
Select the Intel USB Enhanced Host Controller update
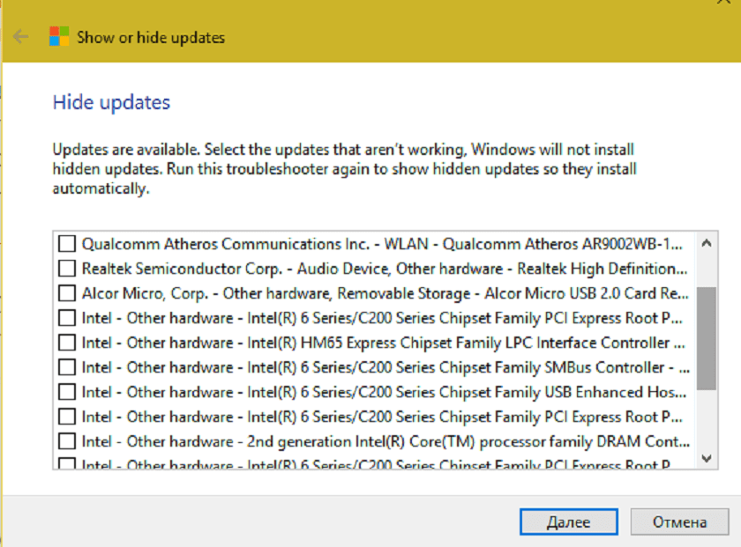pos(66,392)
